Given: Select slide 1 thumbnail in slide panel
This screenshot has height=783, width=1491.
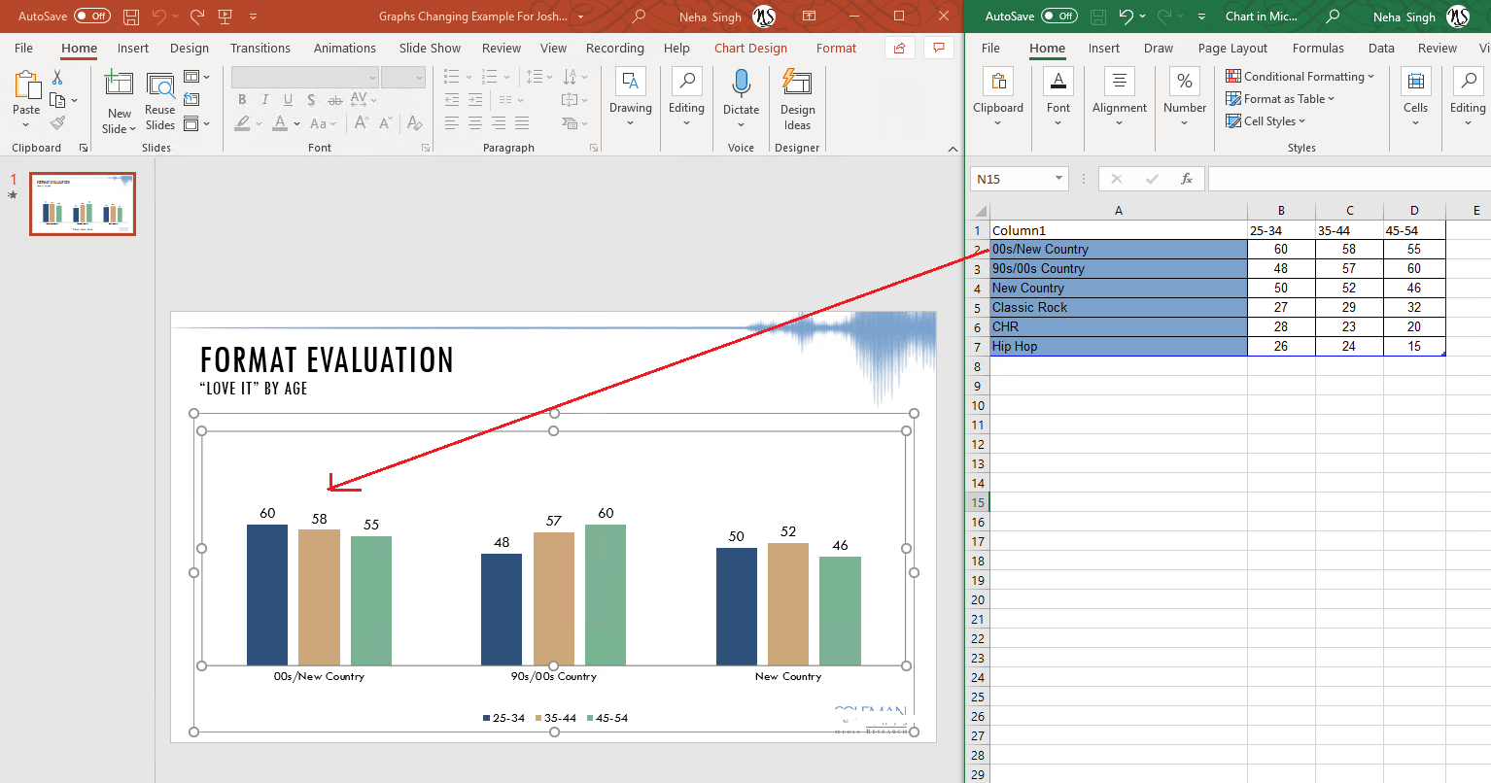Looking at the screenshot, I should click(83, 204).
